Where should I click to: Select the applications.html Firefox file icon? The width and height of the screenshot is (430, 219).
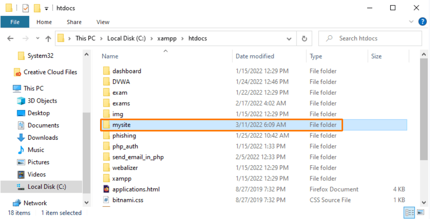click(x=106, y=189)
